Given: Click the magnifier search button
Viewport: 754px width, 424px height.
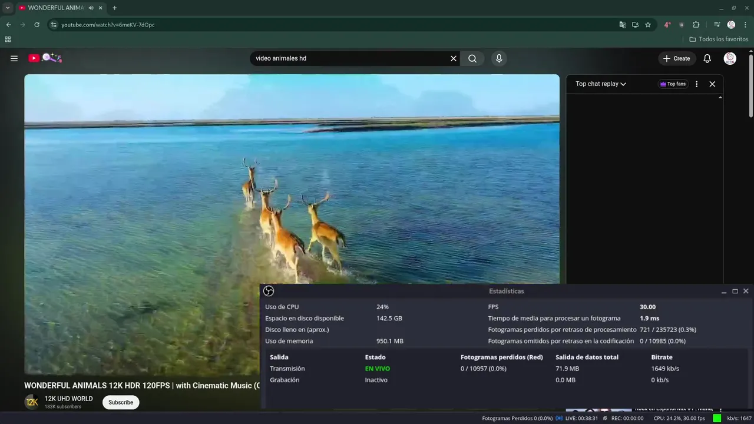Looking at the screenshot, I should tap(472, 58).
